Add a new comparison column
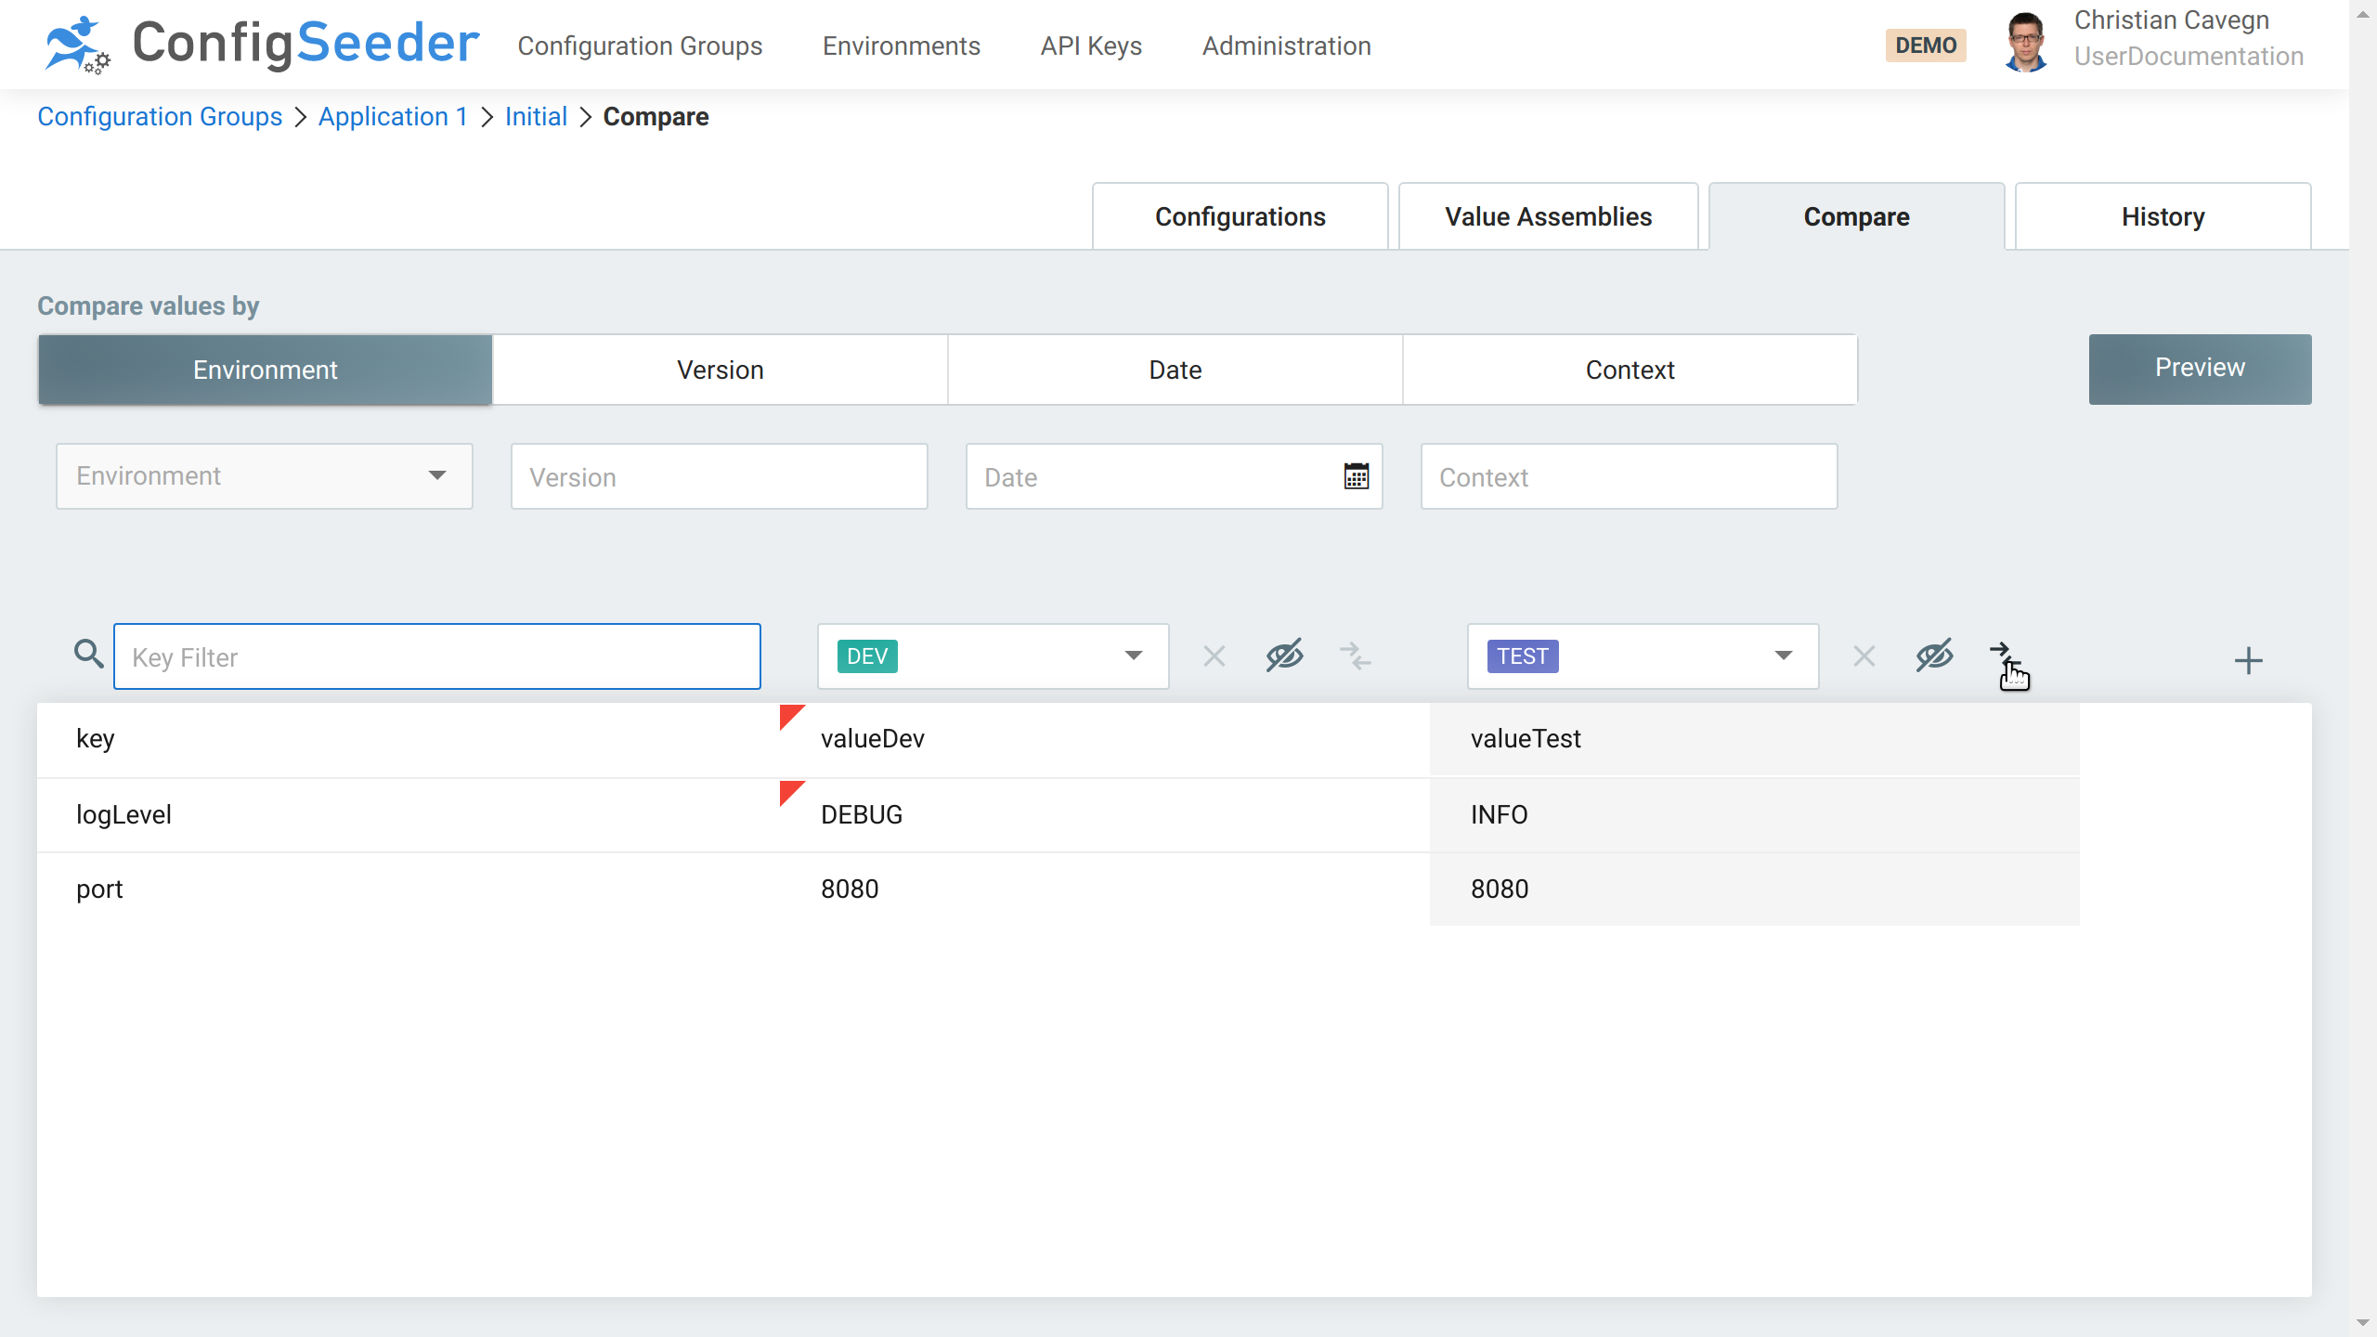Image resolution: width=2377 pixels, height=1337 pixels. [x=2248, y=661]
